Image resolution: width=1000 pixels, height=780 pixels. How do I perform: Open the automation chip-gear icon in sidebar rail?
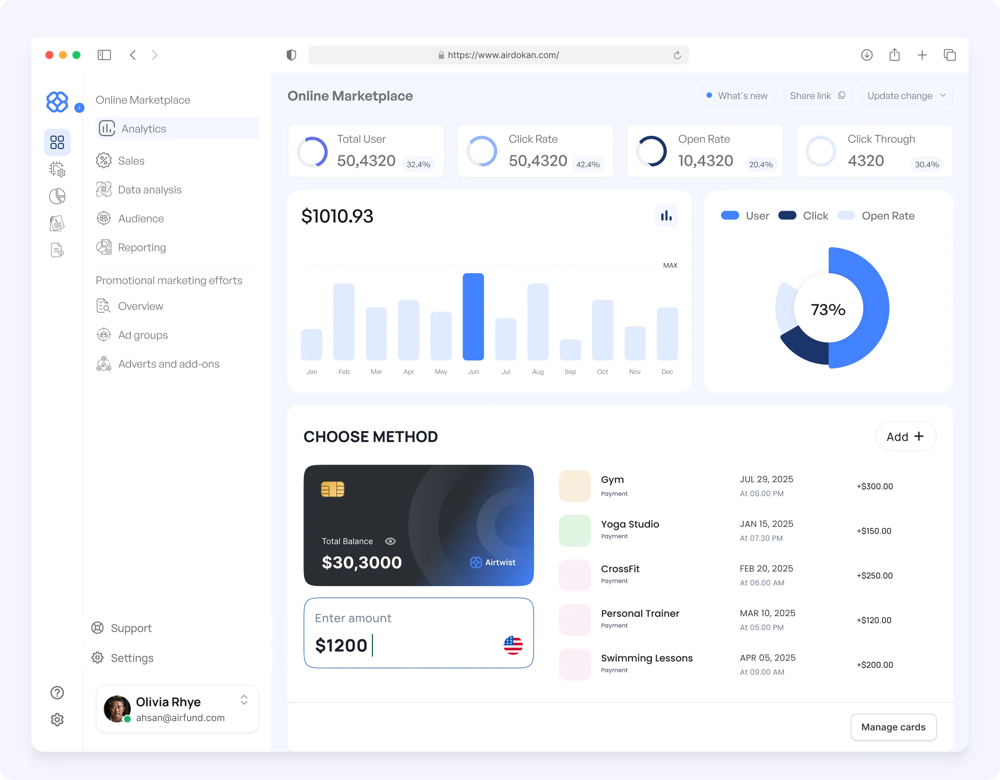pyautogui.click(x=57, y=169)
